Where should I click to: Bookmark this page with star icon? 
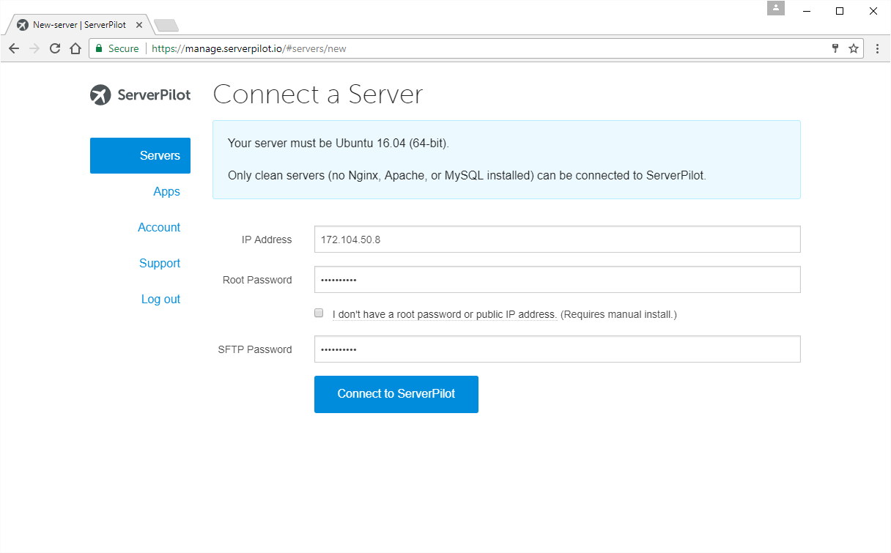854,48
